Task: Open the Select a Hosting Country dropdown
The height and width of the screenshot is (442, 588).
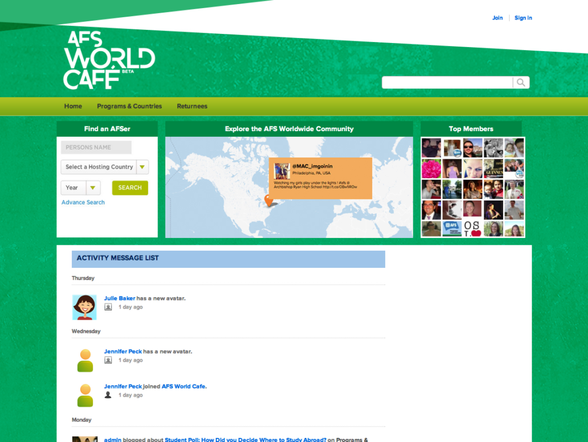Action: 99,167
